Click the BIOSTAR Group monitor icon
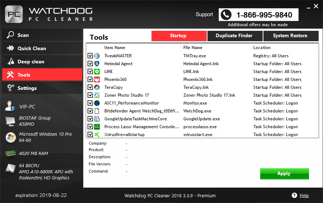 (x=10, y=121)
